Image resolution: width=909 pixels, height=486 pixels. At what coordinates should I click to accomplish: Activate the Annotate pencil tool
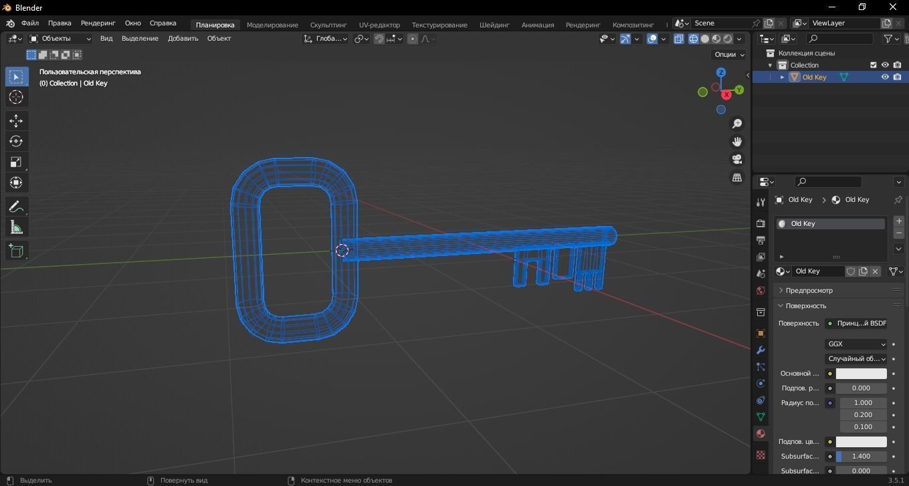click(x=16, y=207)
